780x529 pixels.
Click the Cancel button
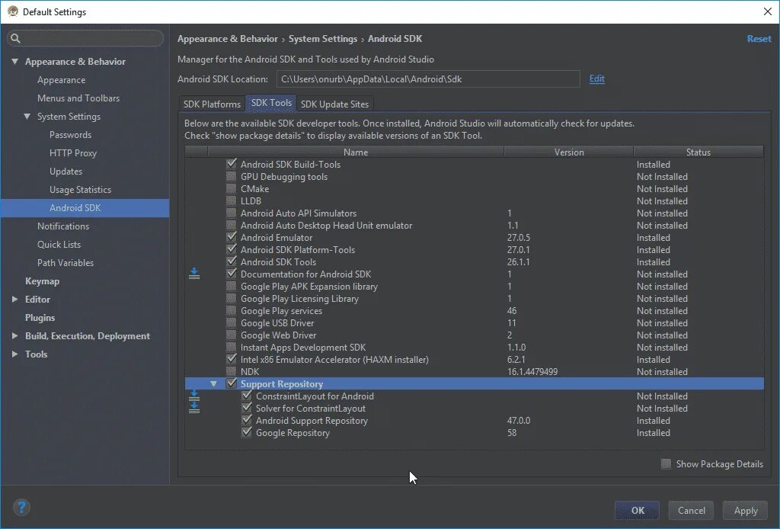tap(692, 510)
